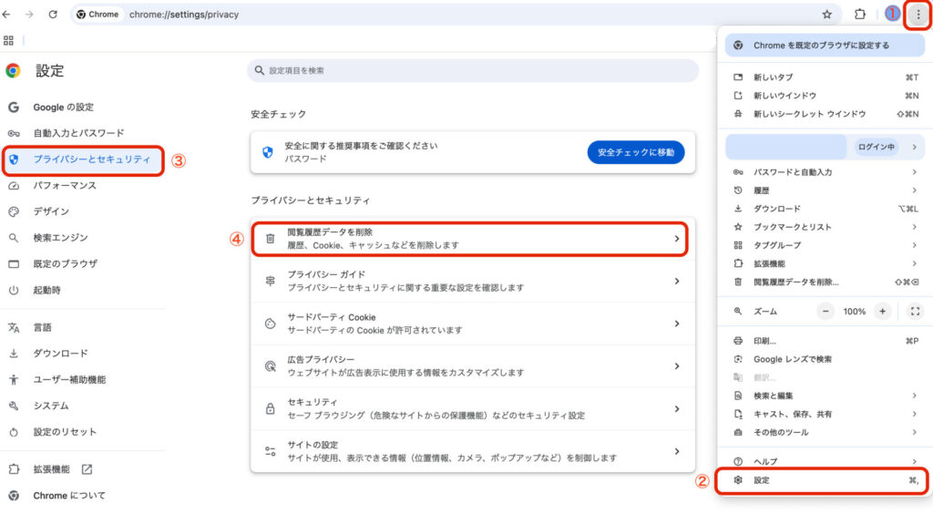
Task: Open the Chrome three-dot menu
Action: tap(918, 15)
